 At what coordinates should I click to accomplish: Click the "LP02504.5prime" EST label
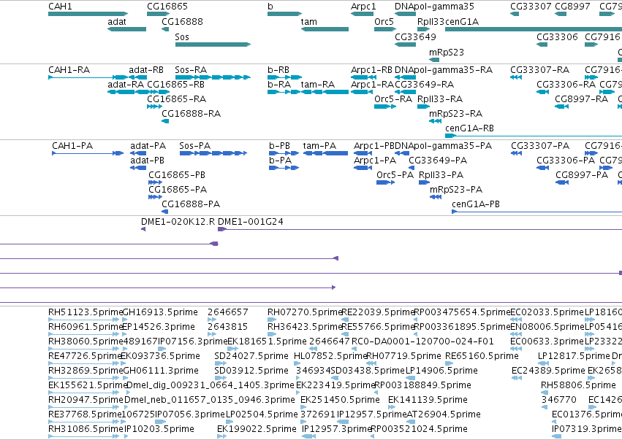(x=262, y=415)
